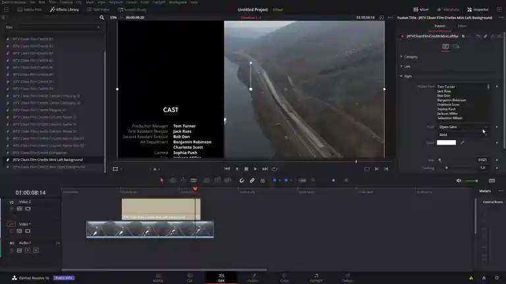Go to the Cut page
The width and height of the screenshot is (506, 284).
[190, 277]
